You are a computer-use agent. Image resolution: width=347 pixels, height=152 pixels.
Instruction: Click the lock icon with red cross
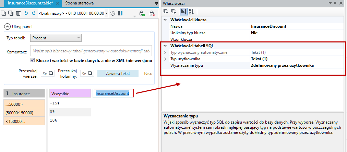152,13
